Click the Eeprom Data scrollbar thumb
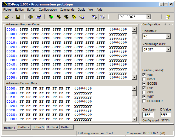This screenshot has height=137, width=175. click(134, 93)
